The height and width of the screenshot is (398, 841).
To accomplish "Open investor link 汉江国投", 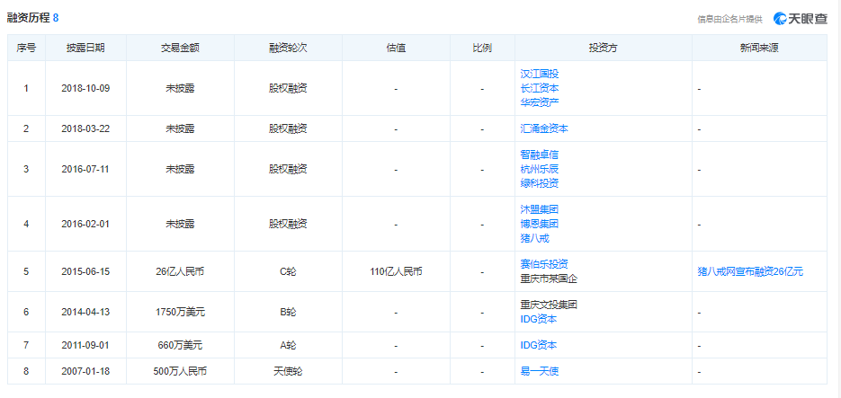I will point(539,74).
